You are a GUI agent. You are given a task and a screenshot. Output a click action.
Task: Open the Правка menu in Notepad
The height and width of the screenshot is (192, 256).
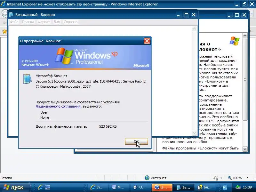tap(28, 22)
